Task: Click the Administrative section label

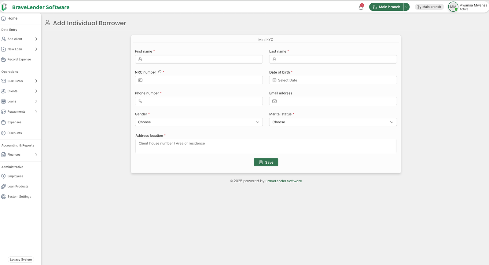Action: point(12,167)
